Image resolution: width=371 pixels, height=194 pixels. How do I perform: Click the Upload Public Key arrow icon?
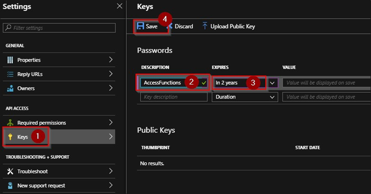(205, 26)
